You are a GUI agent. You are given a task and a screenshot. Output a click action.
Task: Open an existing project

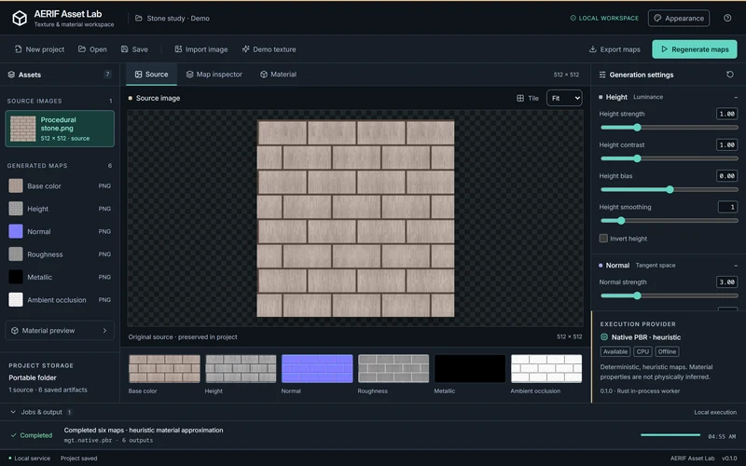pyautogui.click(x=92, y=49)
